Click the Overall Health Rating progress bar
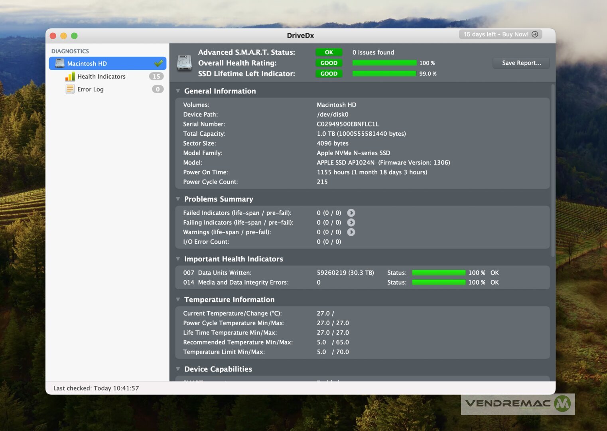Screen dimensions: 607x431 (384, 63)
